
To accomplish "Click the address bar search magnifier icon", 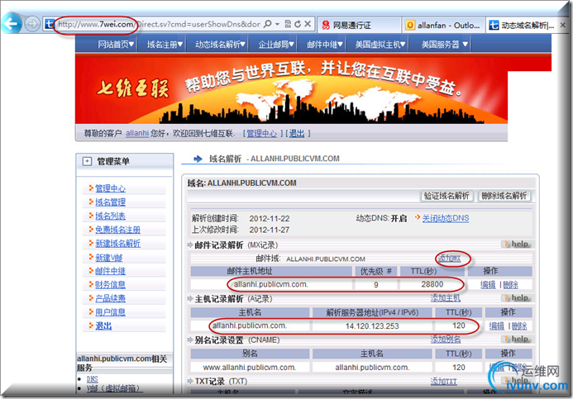I will click(268, 24).
